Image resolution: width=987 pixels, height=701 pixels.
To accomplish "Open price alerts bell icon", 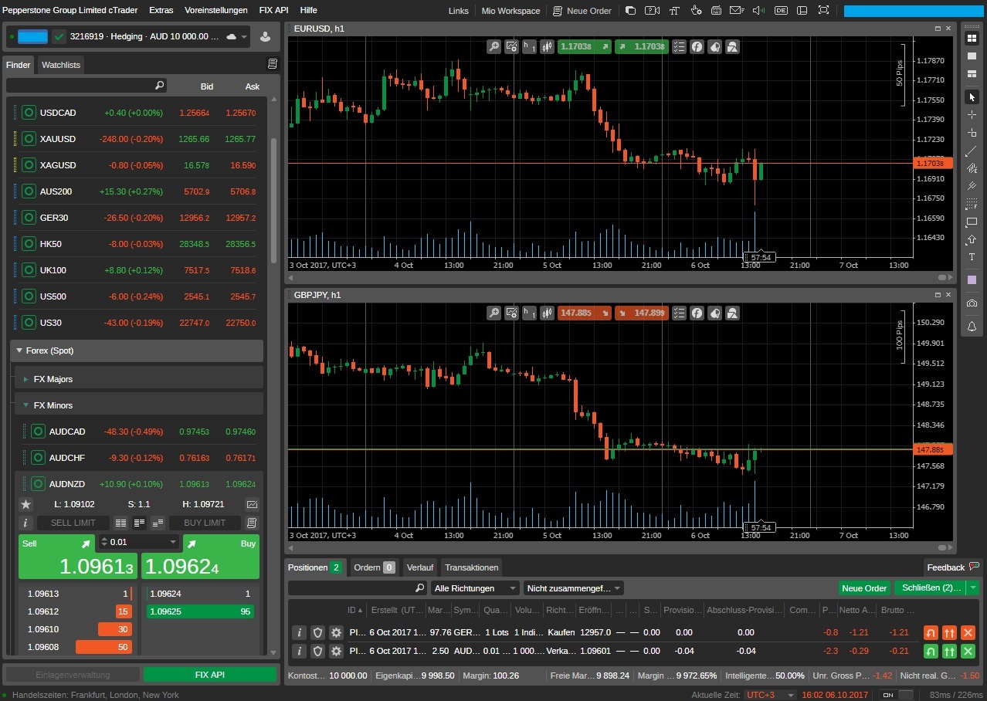I will coord(972,327).
